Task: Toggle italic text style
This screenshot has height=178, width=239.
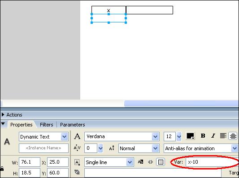Action: [x=213, y=136]
